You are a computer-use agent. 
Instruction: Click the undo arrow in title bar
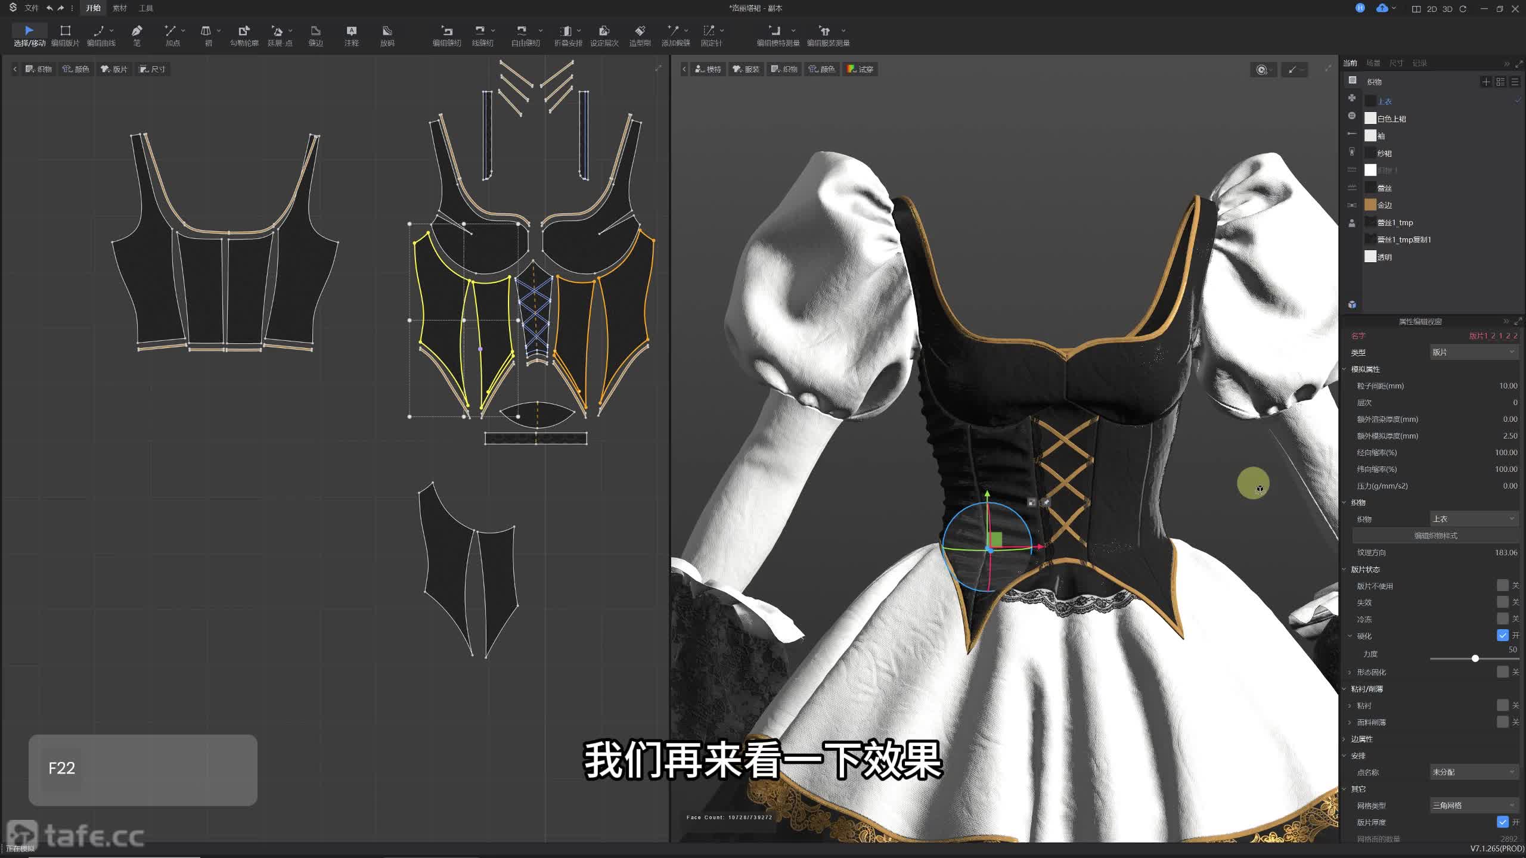[x=49, y=8]
